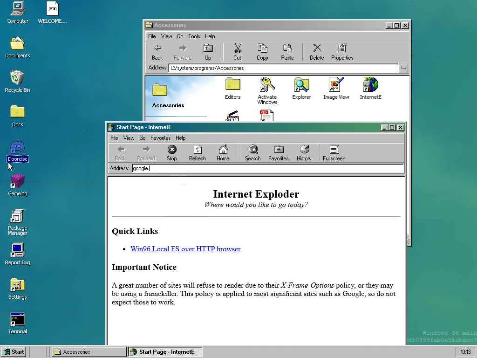Open File menu in InternetE window

pyautogui.click(x=114, y=138)
